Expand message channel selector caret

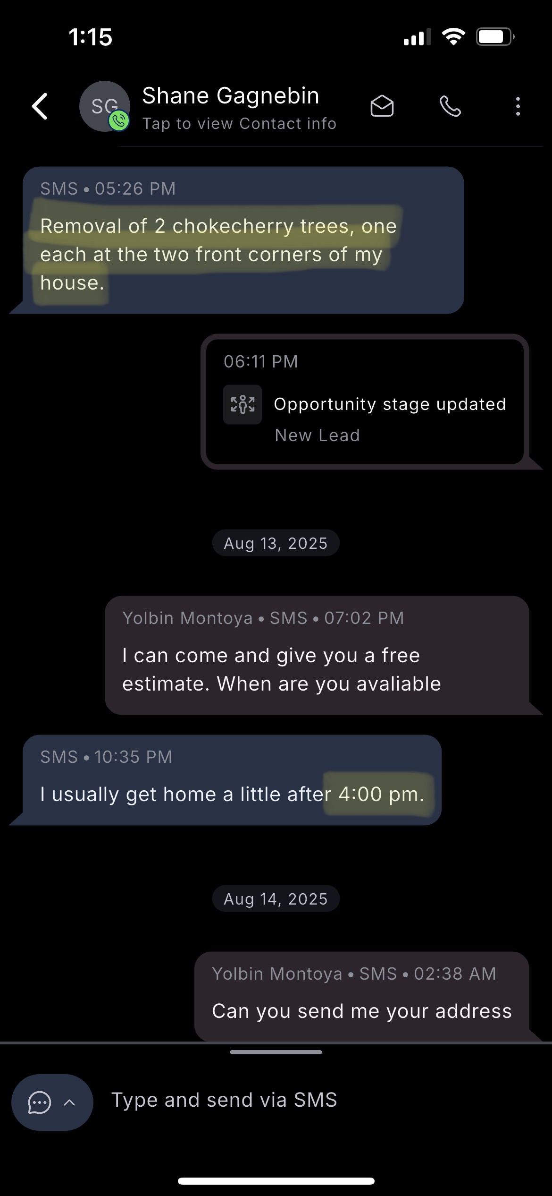point(69,1102)
